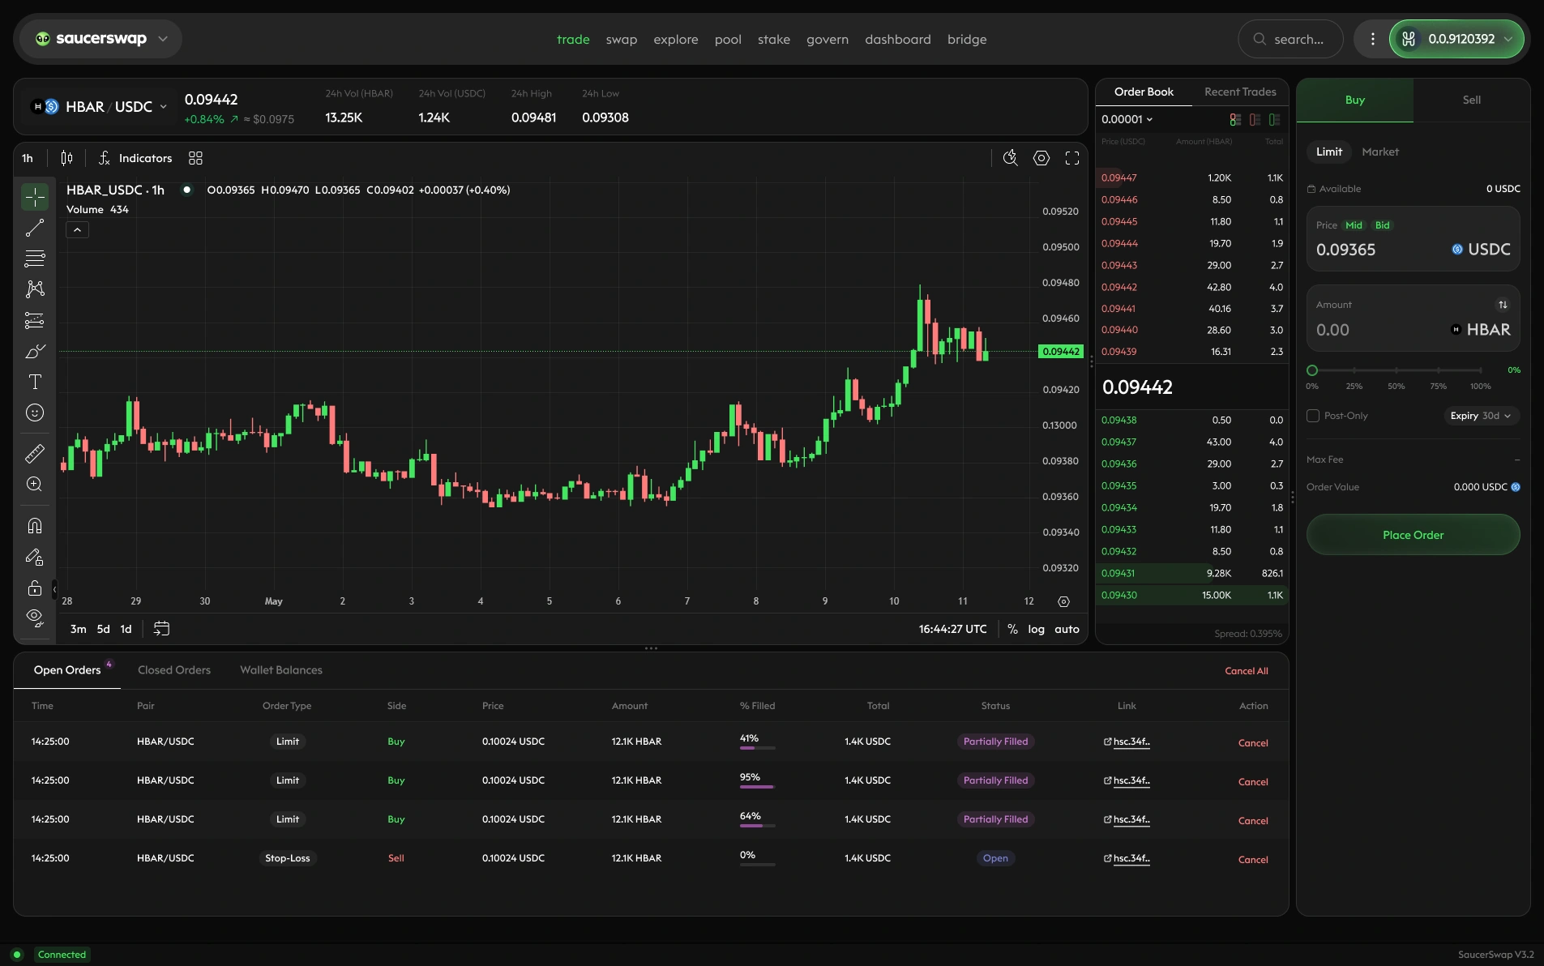Select the crosshair cursor tool

pos(35,197)
